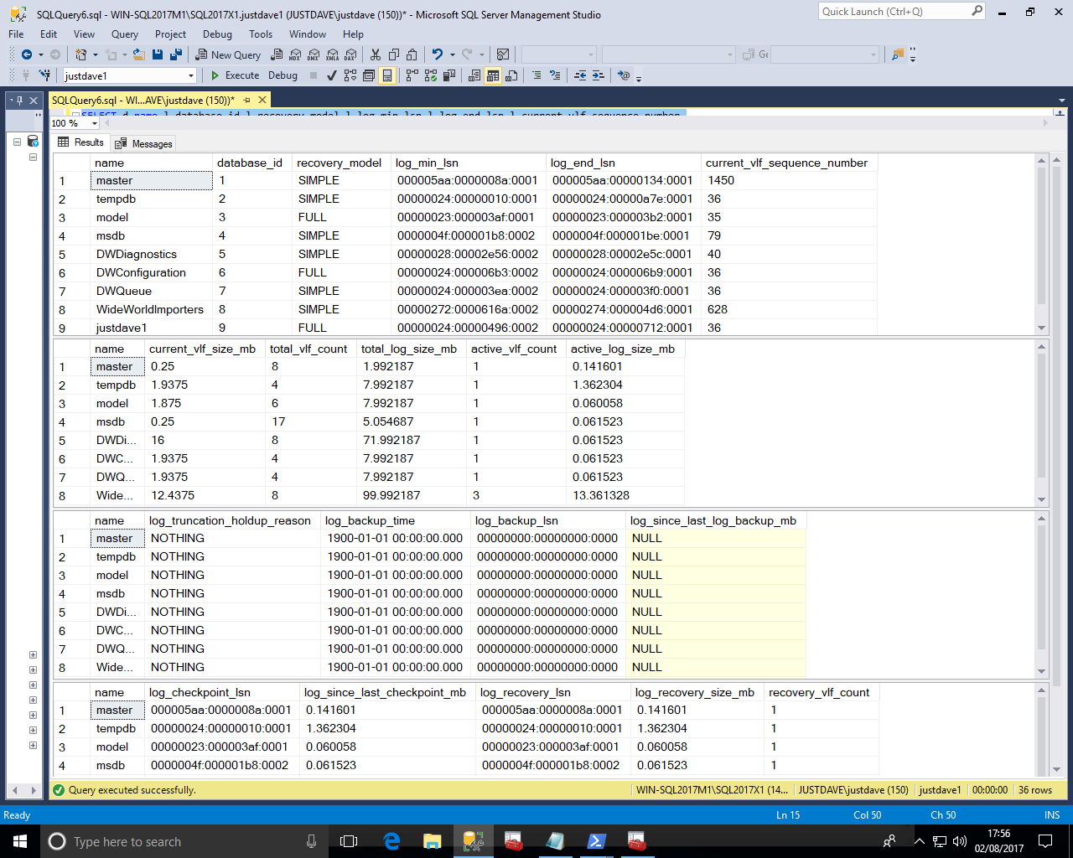This screenshot has height=858, width=1073.
Task: Click the Decrease Indent icon
Action: [x=580, y=75]
